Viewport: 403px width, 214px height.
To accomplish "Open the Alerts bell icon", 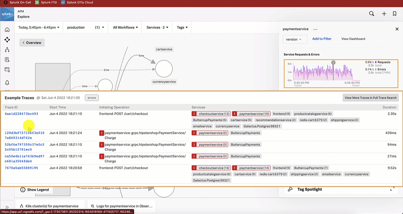I will pos(7,83).
